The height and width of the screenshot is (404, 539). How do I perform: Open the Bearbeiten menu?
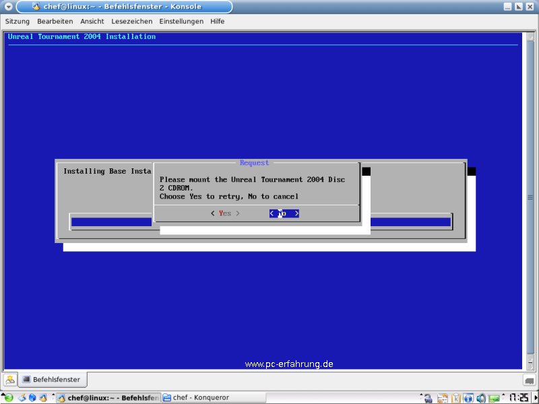(55, 22)
